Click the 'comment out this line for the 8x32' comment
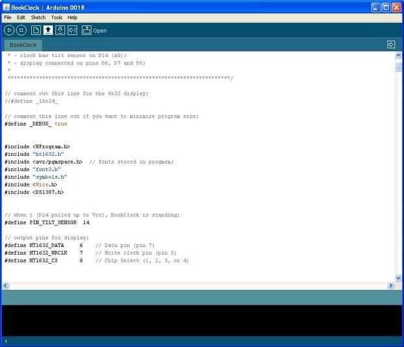 [76, 94]
